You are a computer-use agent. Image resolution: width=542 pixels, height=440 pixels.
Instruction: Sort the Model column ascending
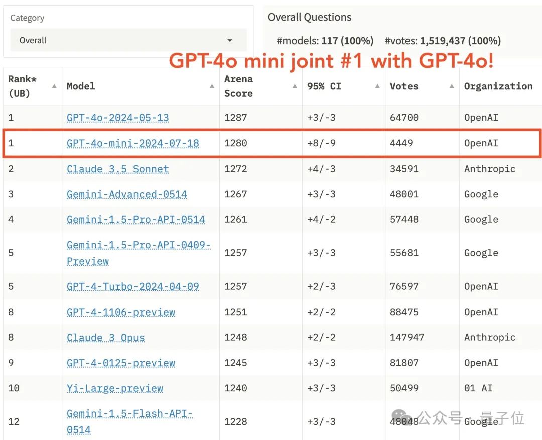[211, 86]
